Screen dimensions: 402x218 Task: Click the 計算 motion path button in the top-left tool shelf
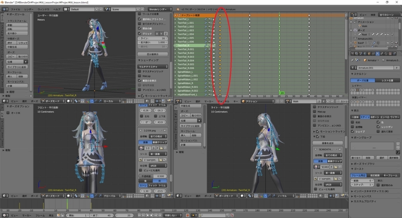tap(17, 86)
